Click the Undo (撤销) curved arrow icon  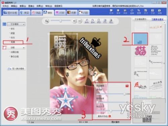[x=87, y=21]
